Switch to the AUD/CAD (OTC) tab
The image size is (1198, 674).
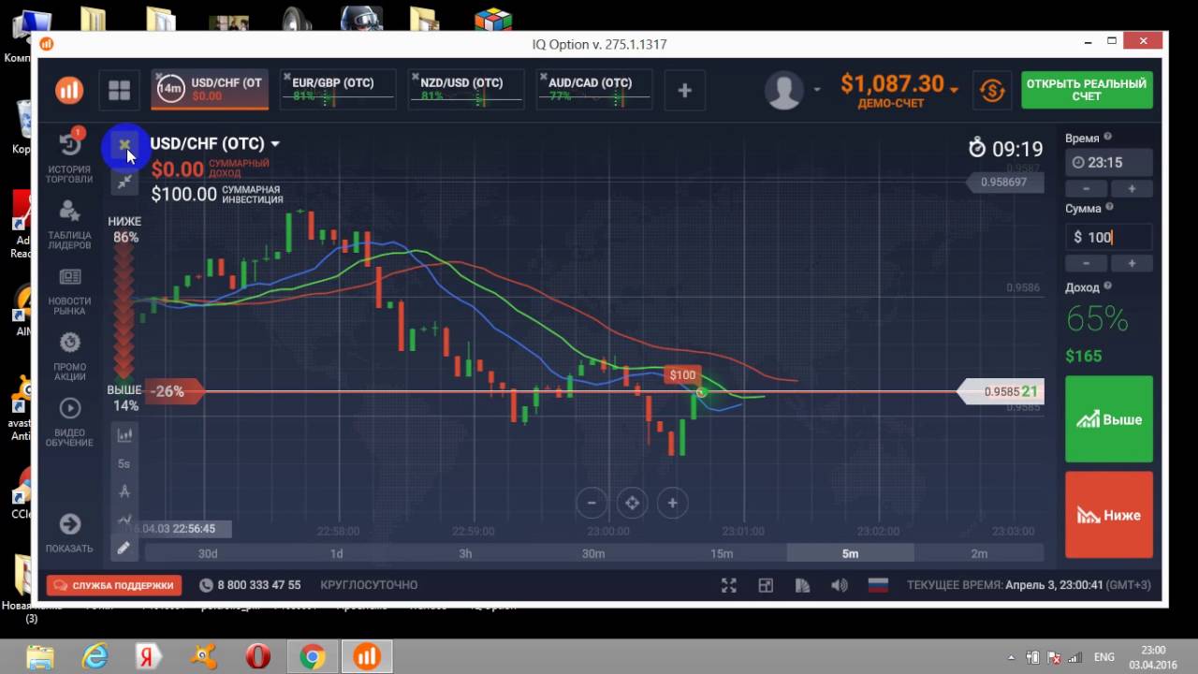coord(595,89)
